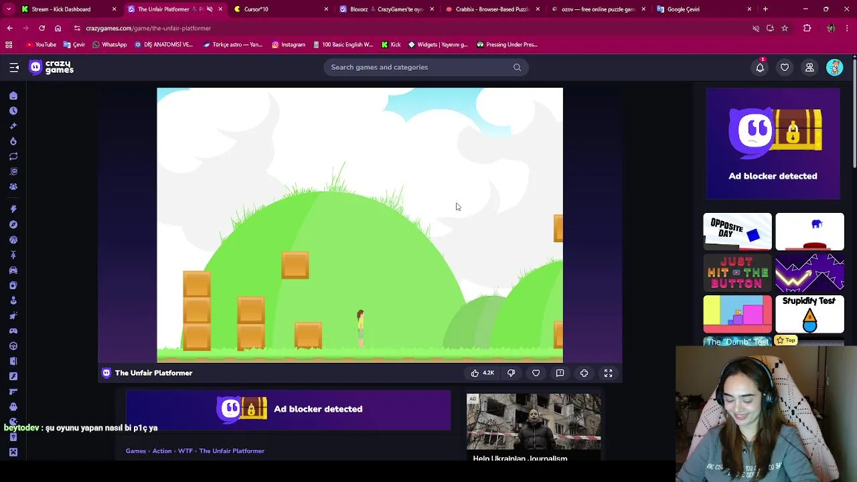Go back to previous page
Image resolution: width=857 pixels, height=482 pixels.
(x=9, y=28)
